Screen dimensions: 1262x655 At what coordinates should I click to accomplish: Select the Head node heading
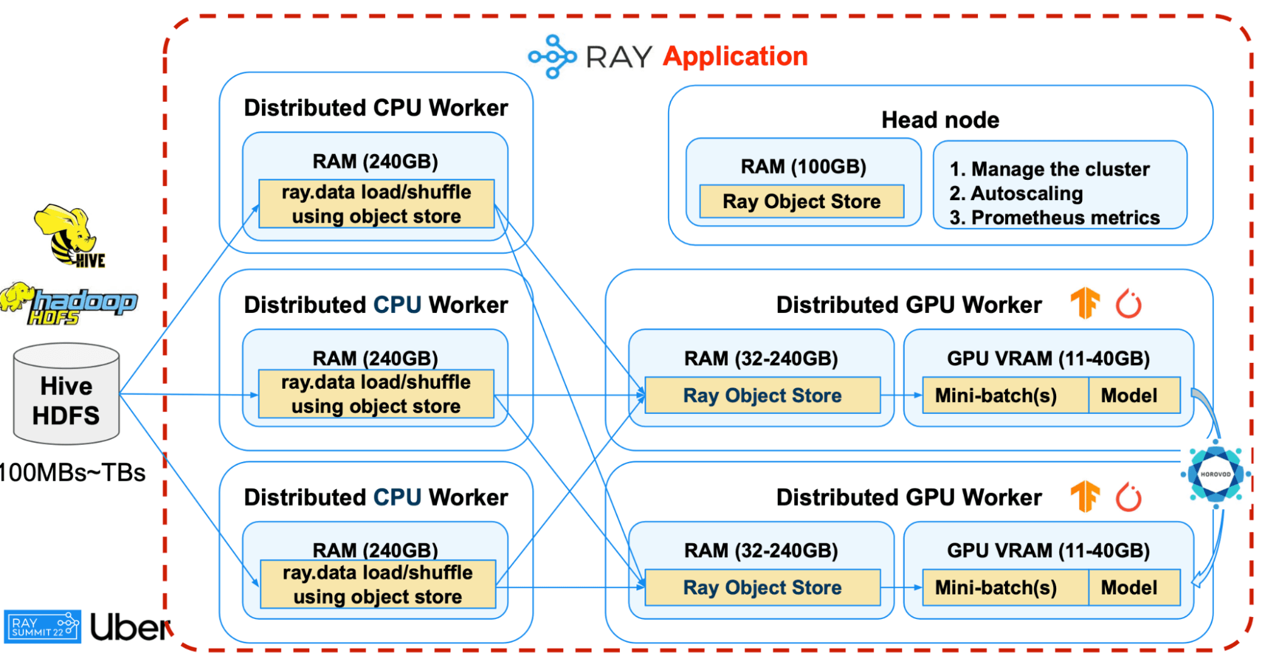[x=940, y=120]
